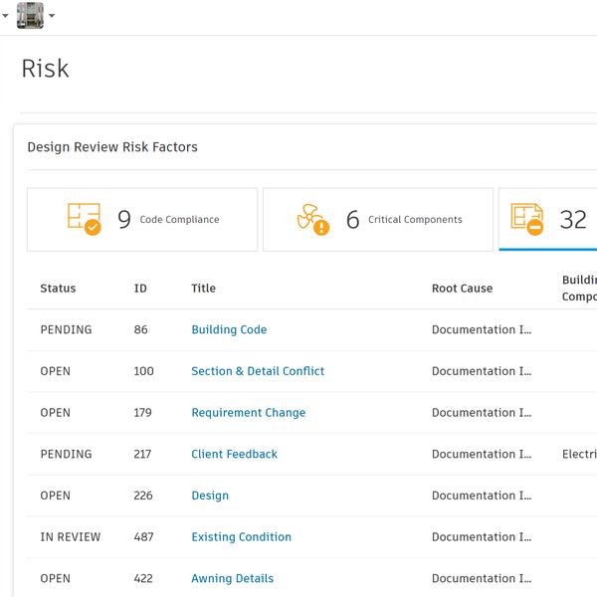Image resolution: width=597 pixels, height=597 pixels.
Task: Click the document icon beside count 32
Action: 526,219
